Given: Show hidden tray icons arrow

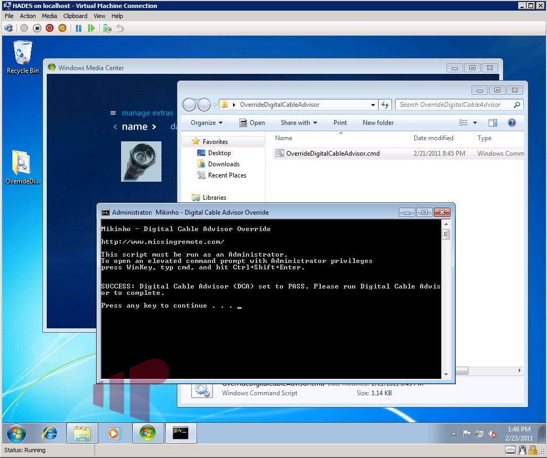Looking at the screenshot, I should pos(454,434).
